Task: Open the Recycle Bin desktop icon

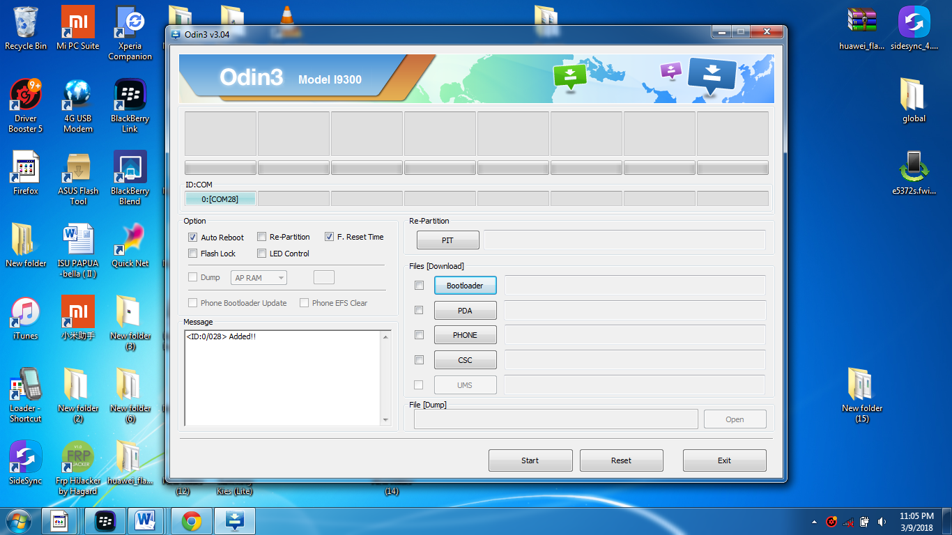Action: [x=26, y=28]
